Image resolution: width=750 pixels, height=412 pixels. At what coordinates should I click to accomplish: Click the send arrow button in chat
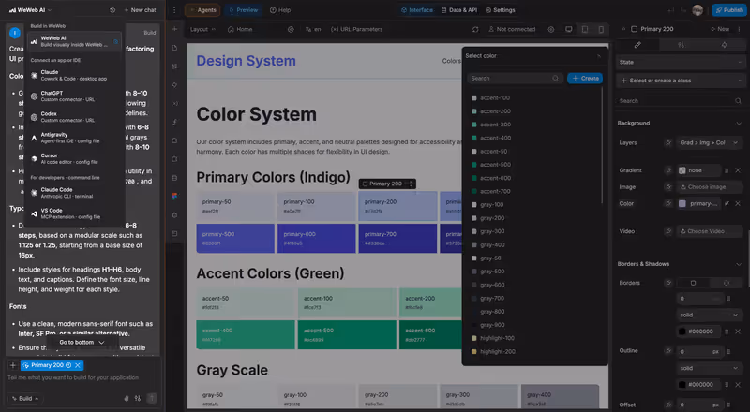click(x=152, y=398)
